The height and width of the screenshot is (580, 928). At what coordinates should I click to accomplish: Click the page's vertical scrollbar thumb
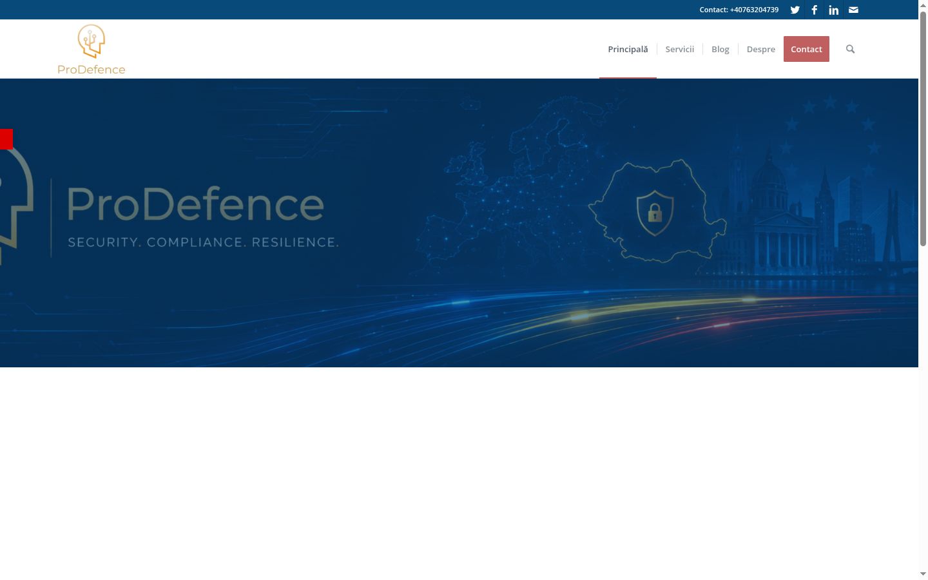[923, 129]
